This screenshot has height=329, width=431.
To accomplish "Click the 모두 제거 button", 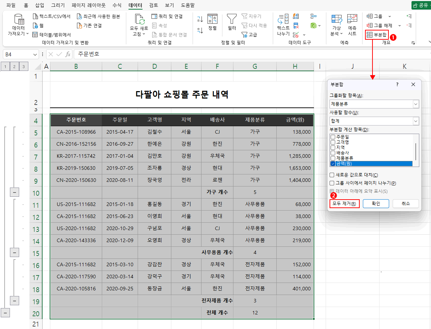I will (x=344, y=203).
